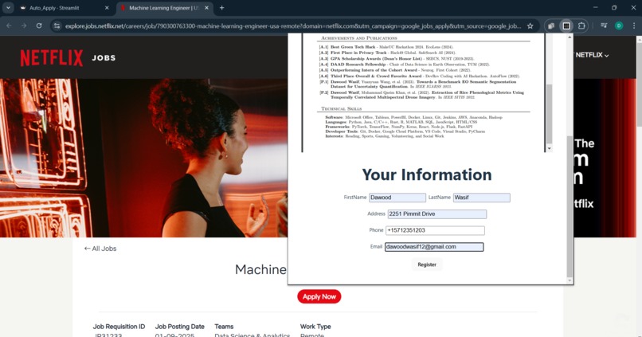Click the Job Posting Date label
This screenshot has height=337, width=642.
(x=180, y=327)
